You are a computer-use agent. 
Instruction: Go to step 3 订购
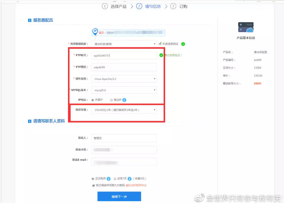(179, 6)
